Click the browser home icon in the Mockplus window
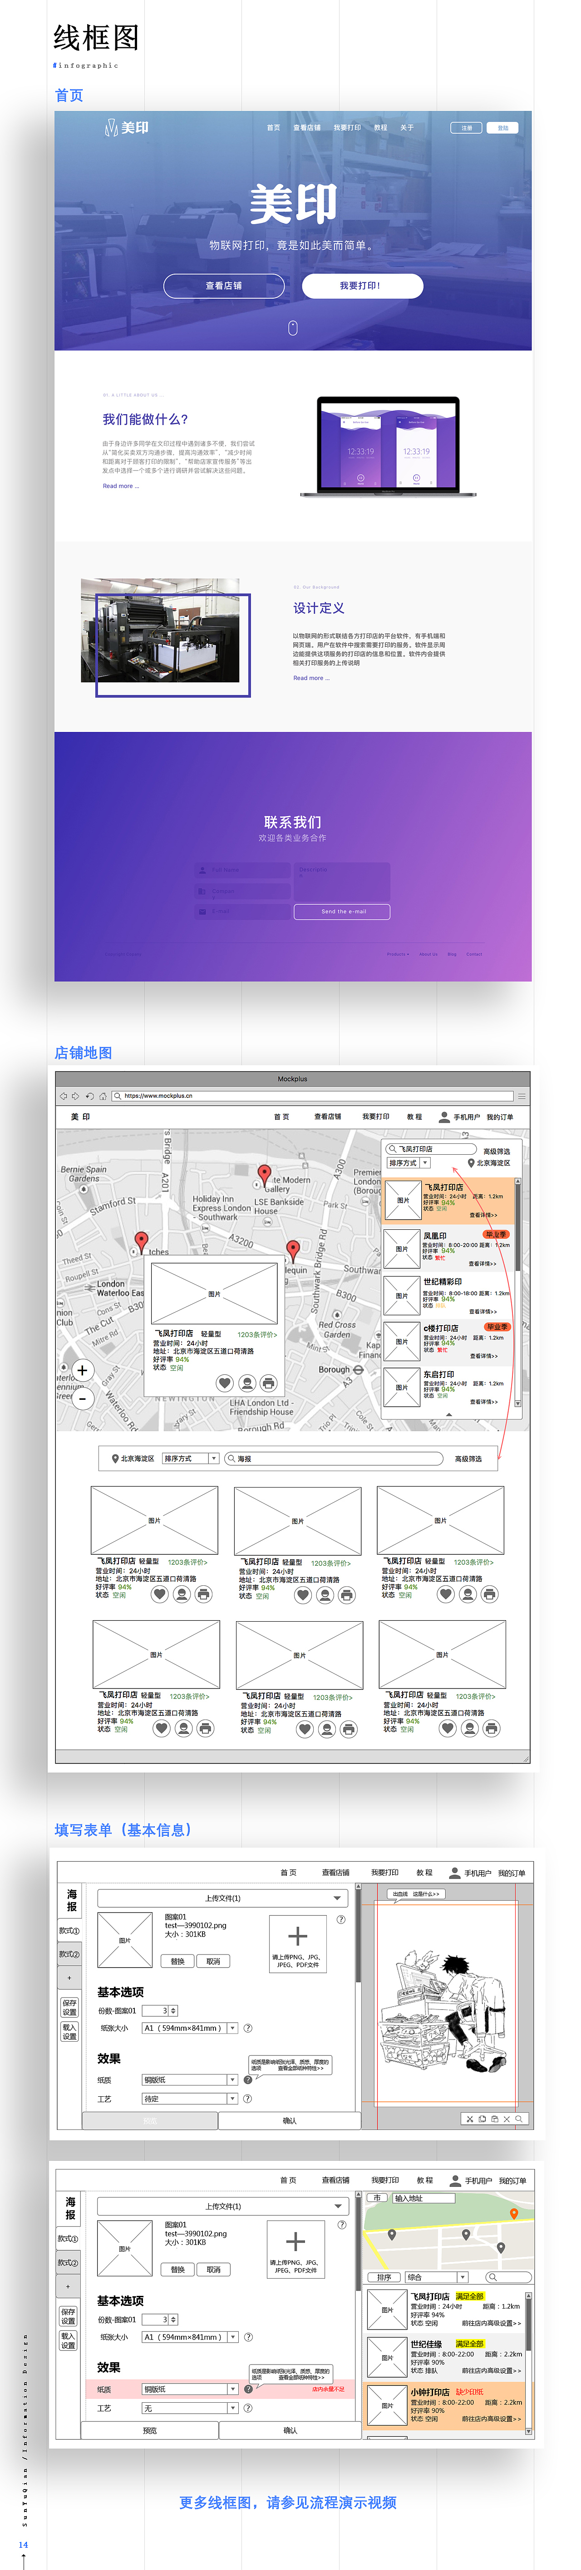 103,1096
